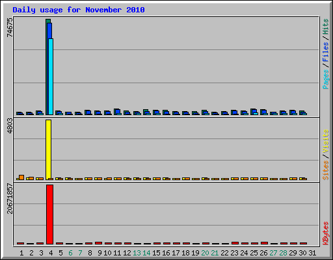Screen dimensions: 333x260
Task: Select the day 31 axis label
Action: pyautogui.click(x=312, y=253)
